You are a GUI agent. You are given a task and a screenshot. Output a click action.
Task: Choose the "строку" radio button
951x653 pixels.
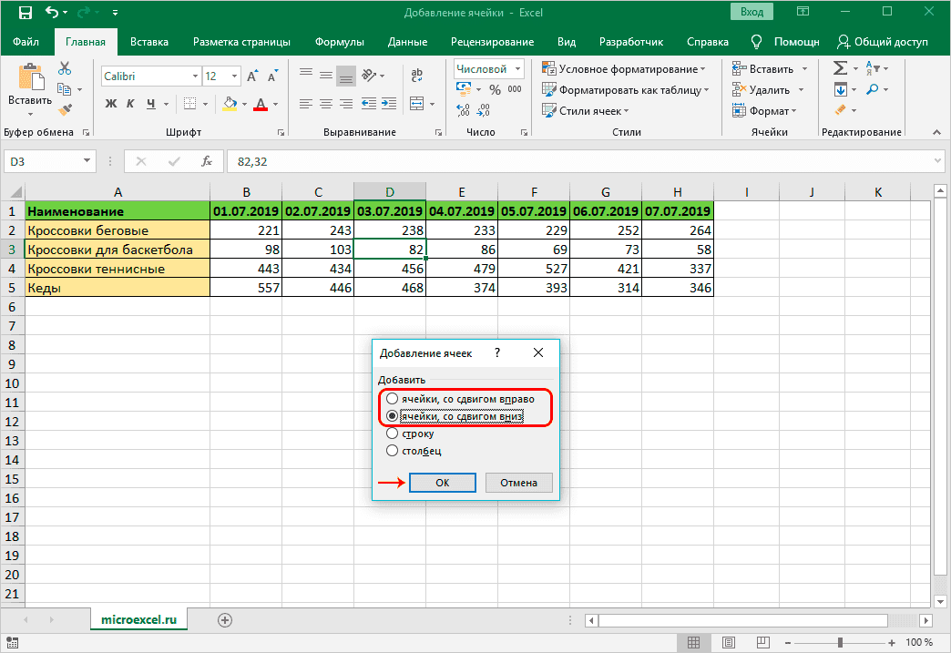point(392,434)
